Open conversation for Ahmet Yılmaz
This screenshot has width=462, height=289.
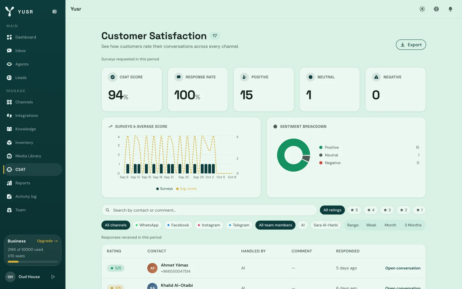tap(403, 268)
